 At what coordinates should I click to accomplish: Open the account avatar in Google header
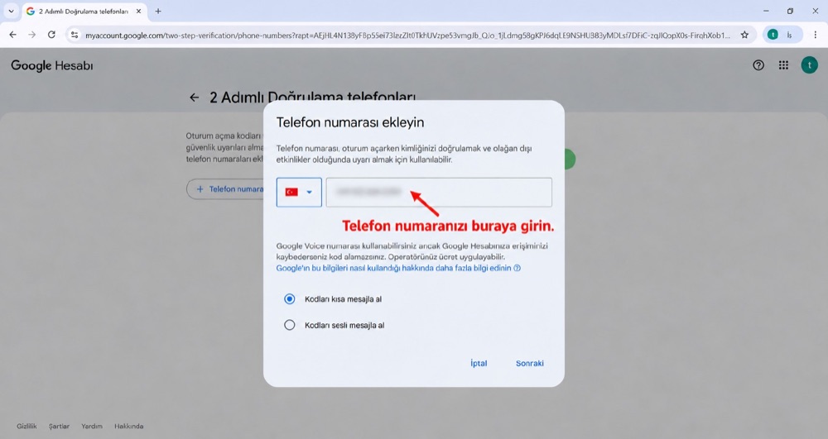(809, 65)
